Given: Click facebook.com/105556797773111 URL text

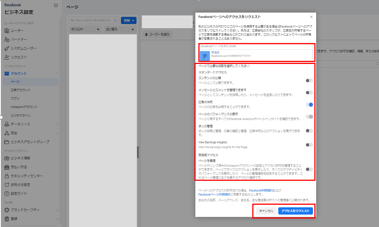Looking at the screenshot, I should 231,56.
